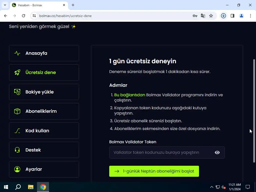Click the headset icon beside Destek
Viewport: 256px width, 192px height.
coord(17,150)
